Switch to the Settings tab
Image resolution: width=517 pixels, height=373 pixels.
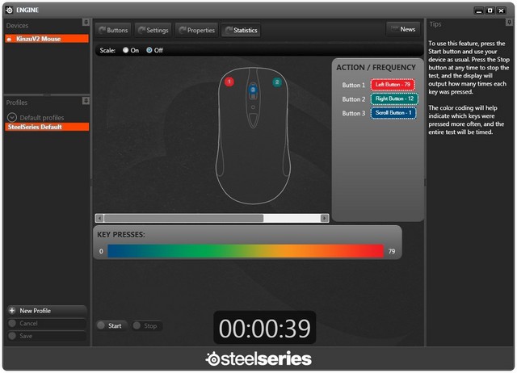153,31
